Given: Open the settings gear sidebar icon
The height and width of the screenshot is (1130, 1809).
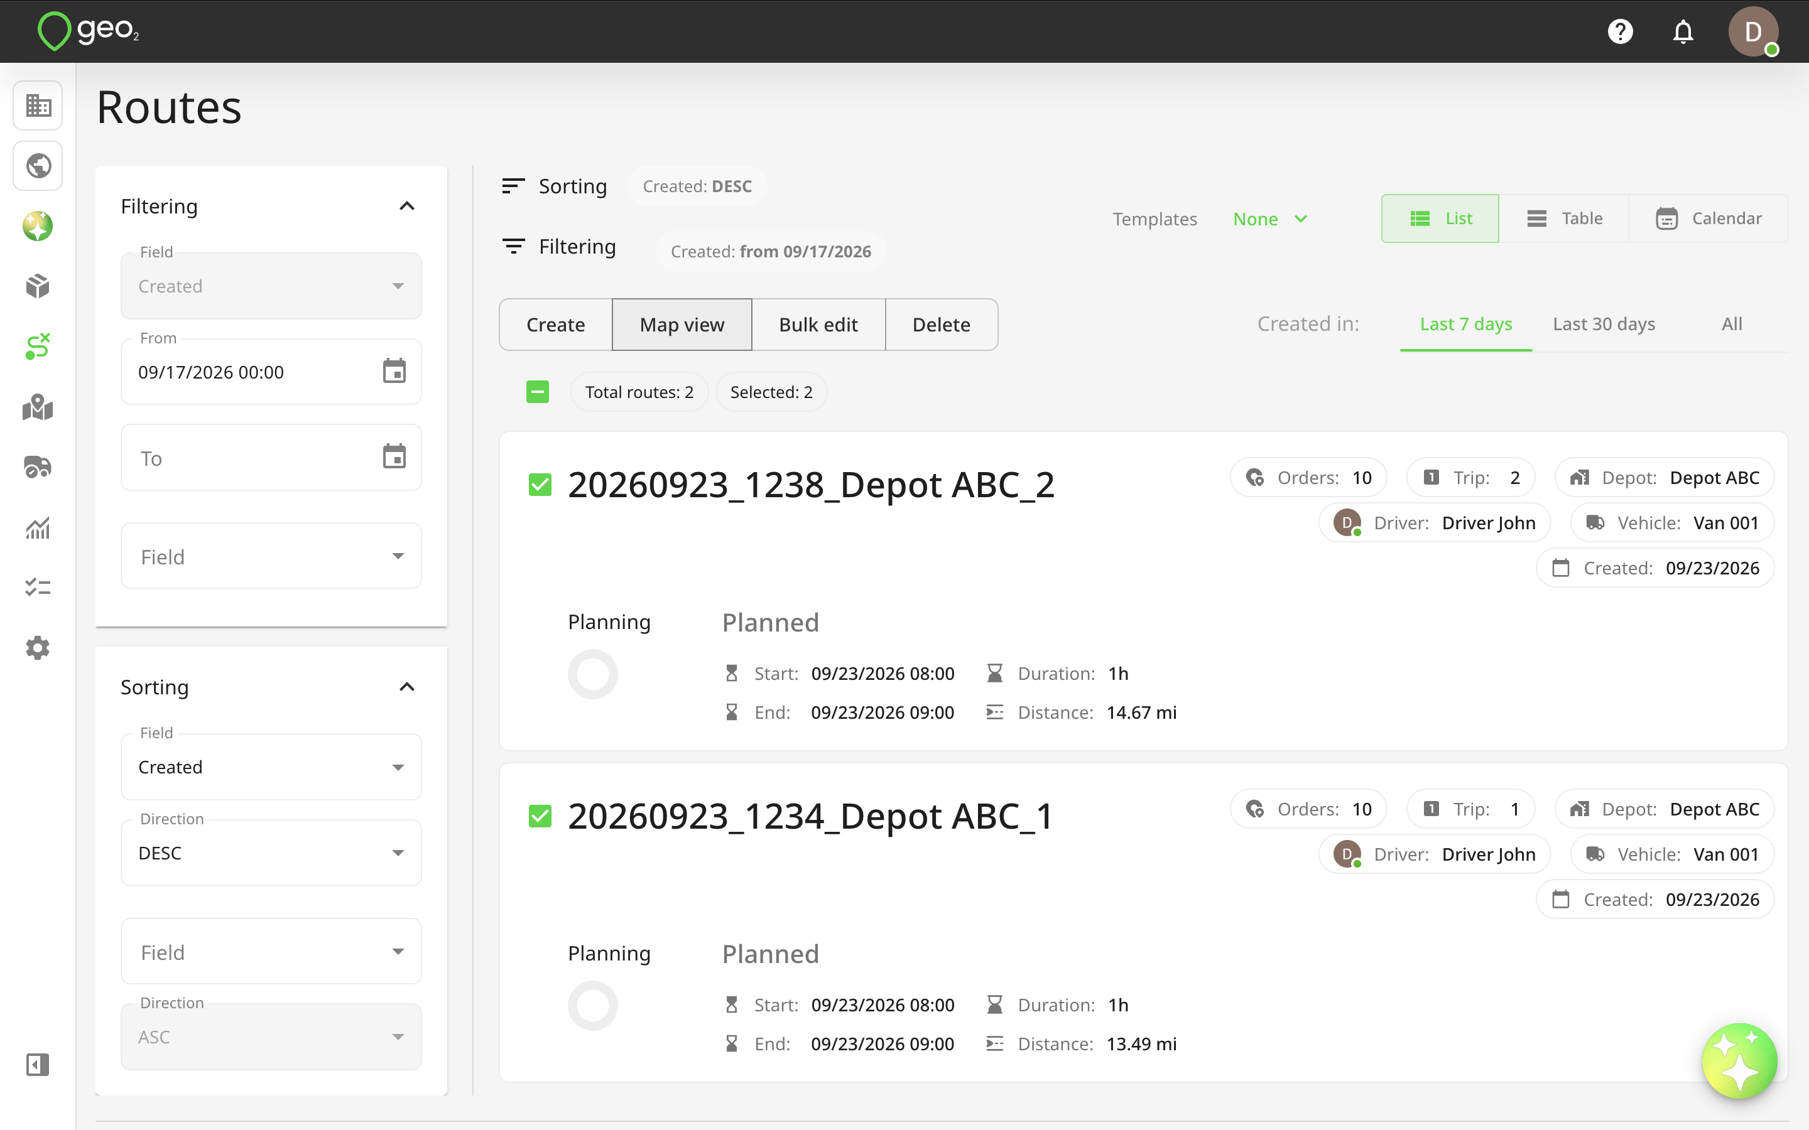Looking at the screenshot, I should [x=38, y=648].
